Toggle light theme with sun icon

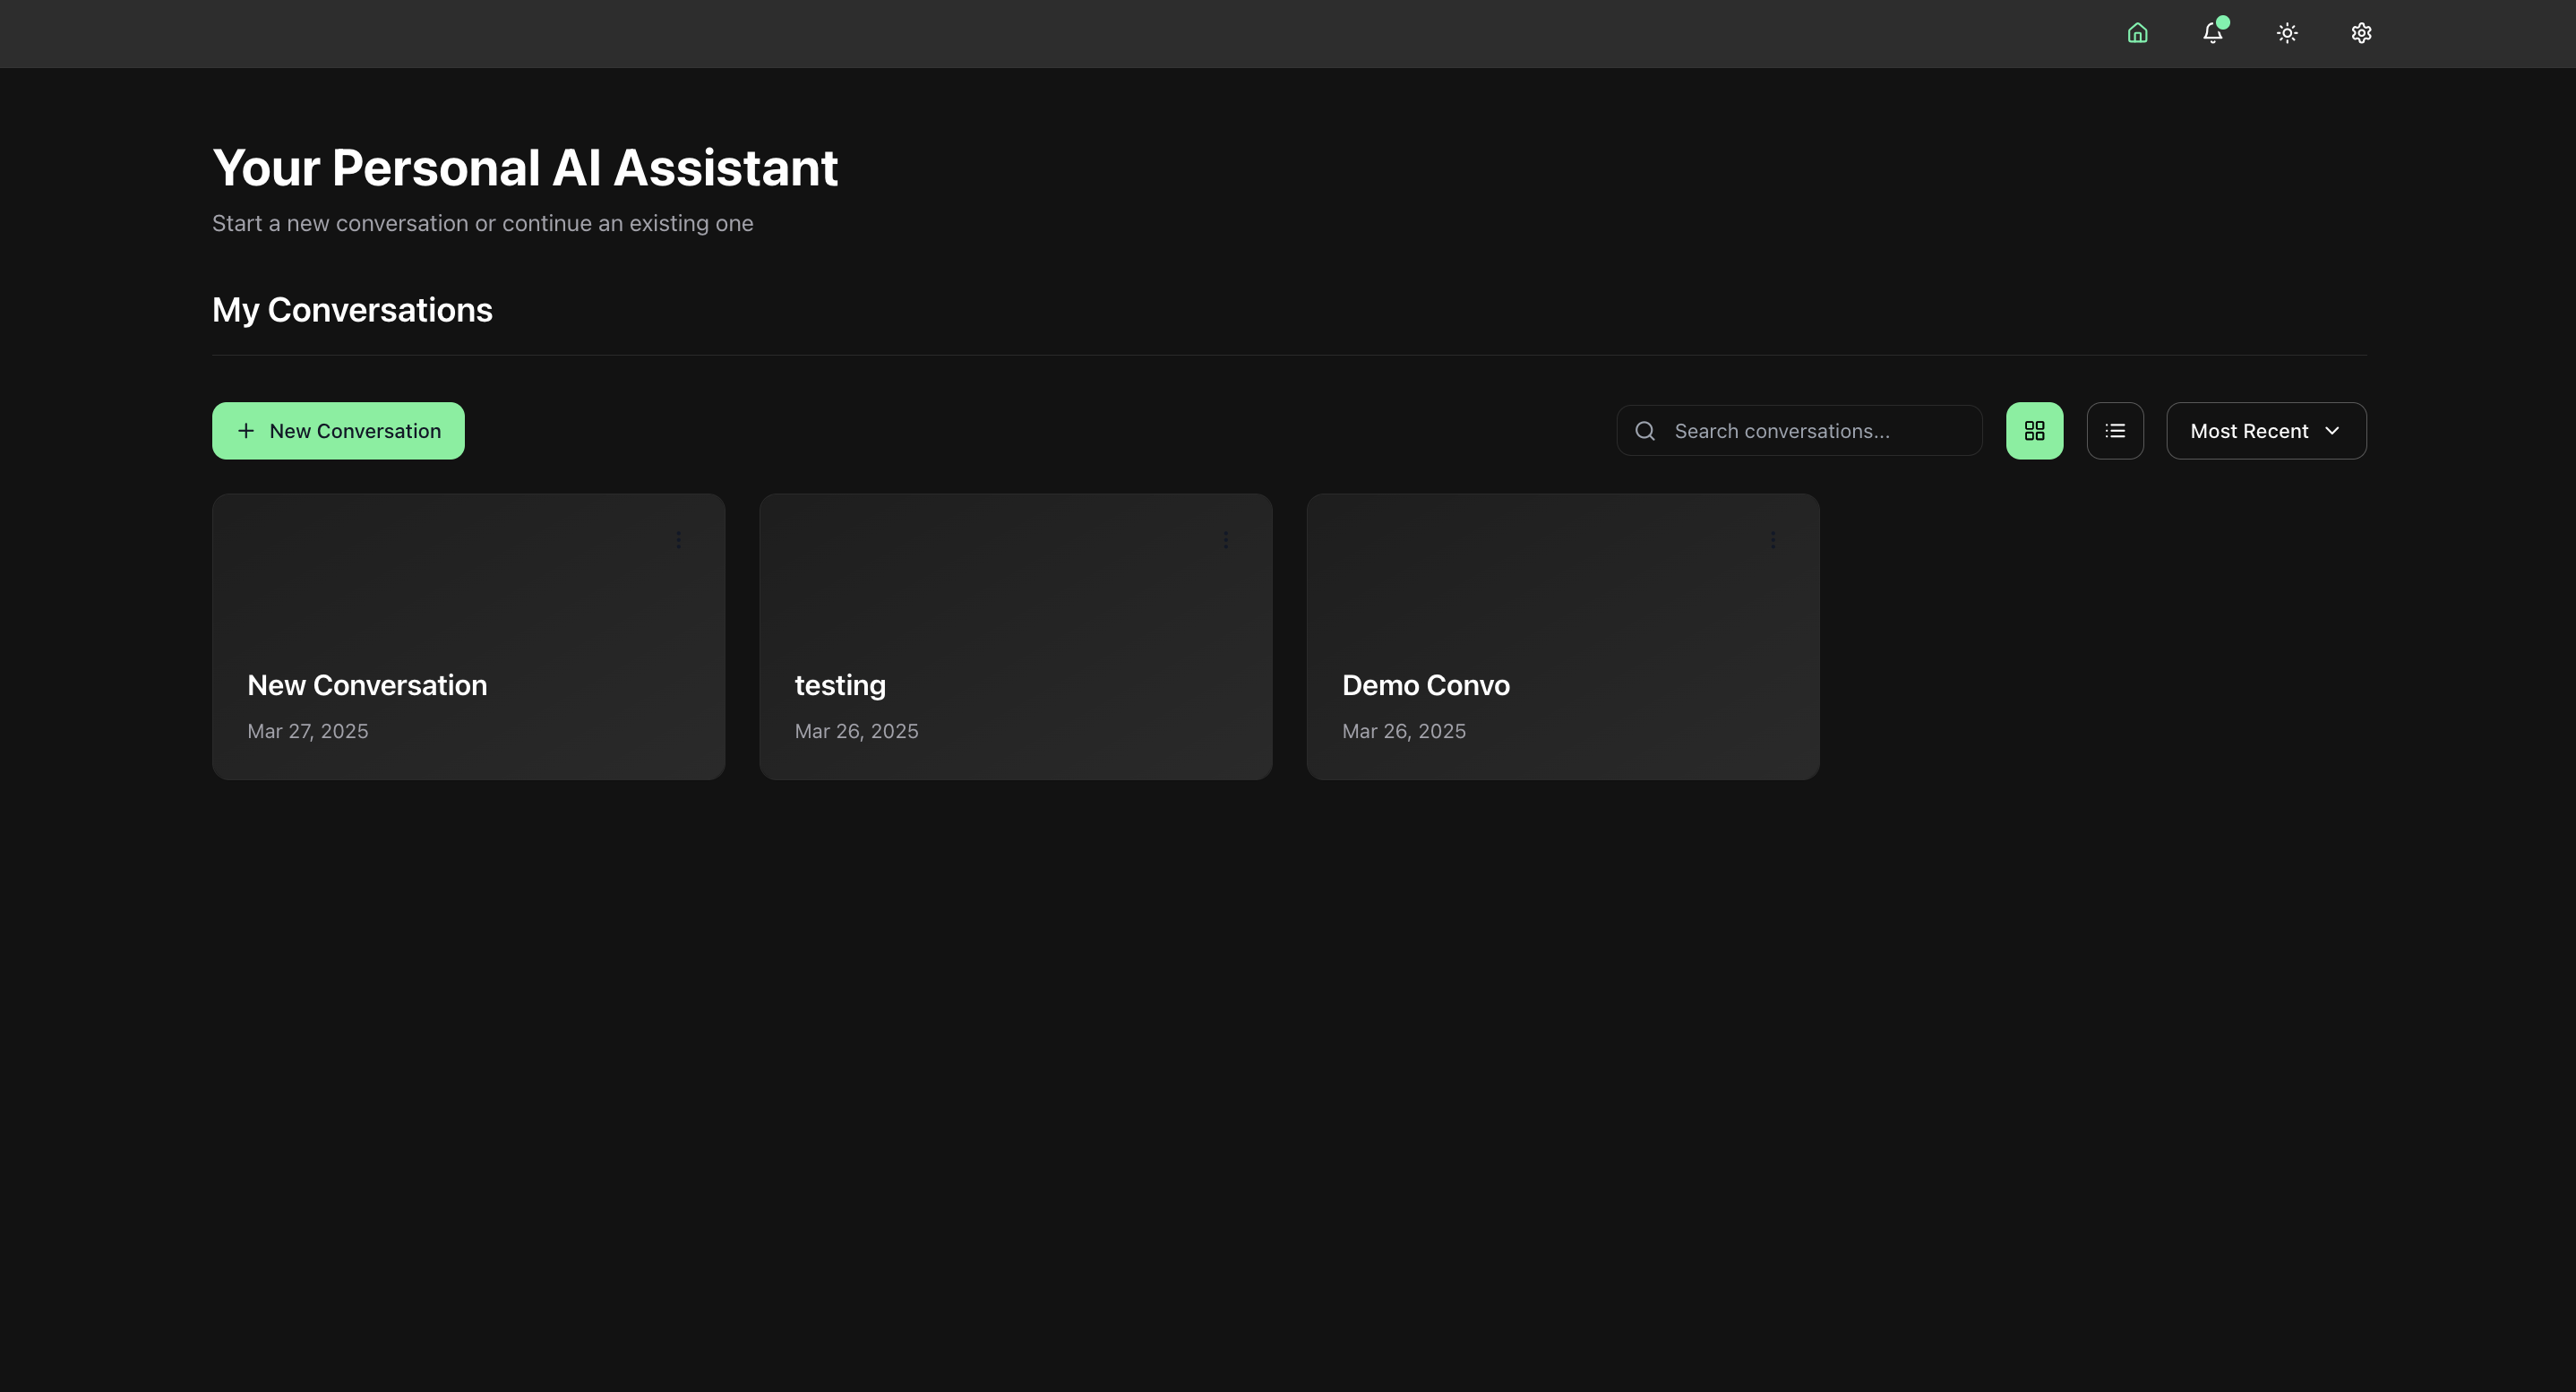(2287, 33)
